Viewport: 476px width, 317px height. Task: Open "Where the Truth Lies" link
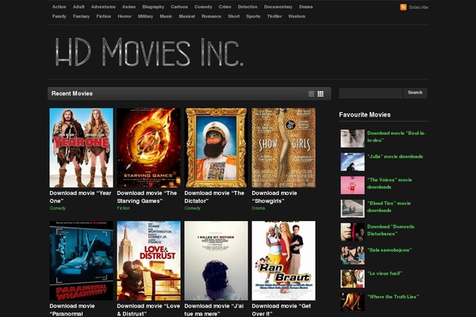[x=393, y=296]
